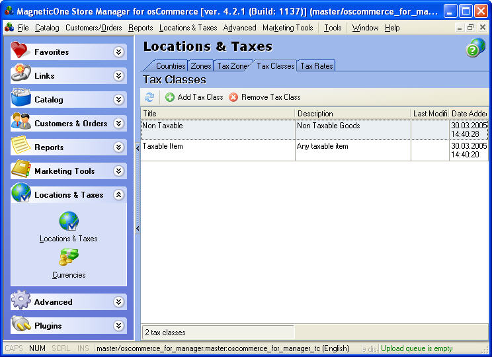The width and height of the screenshot is (492, 357).
Task: Click the Links chain icon
Action: [20, 73]
